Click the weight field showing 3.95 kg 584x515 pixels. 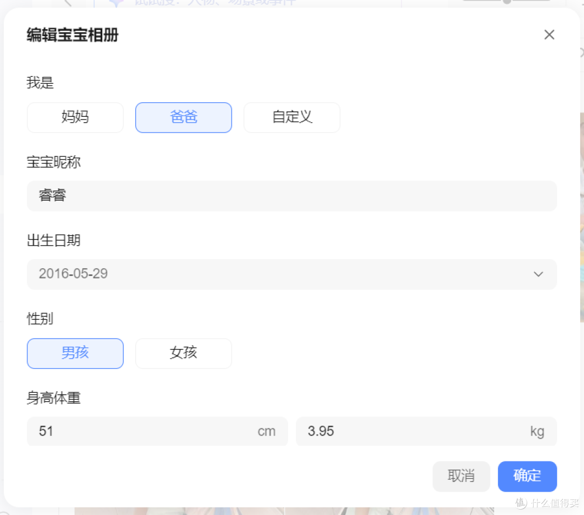(427, 431)
